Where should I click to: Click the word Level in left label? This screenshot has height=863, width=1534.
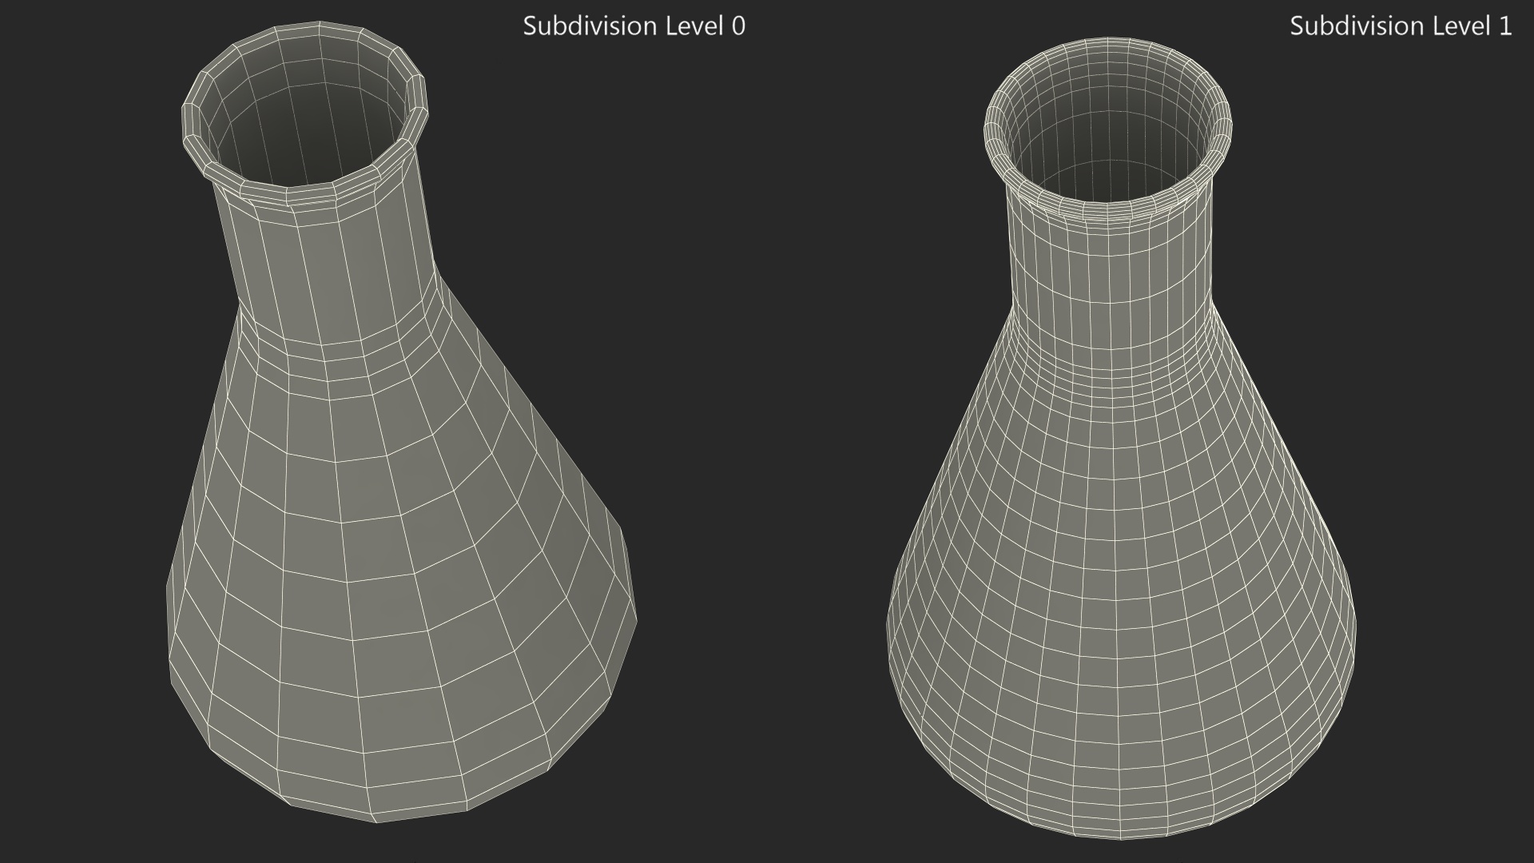pos(695,26)
